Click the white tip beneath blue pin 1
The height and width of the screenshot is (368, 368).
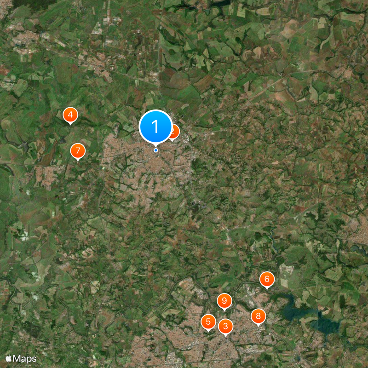pos(155,145)
